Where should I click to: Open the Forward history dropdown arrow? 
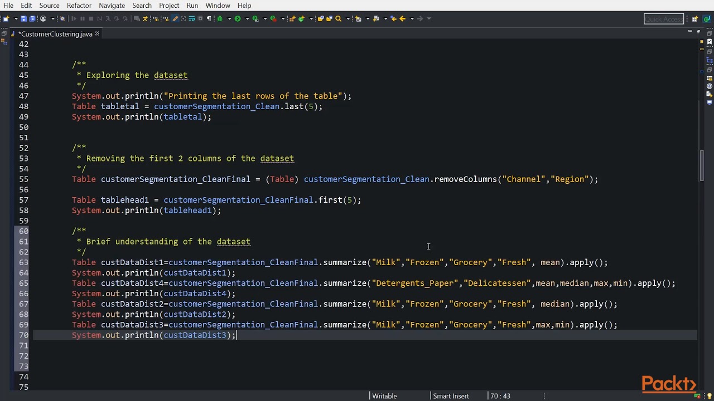point(429,18)
